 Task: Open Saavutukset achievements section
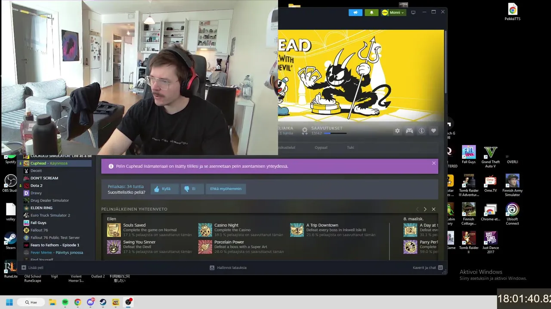[x=327, y=128]
